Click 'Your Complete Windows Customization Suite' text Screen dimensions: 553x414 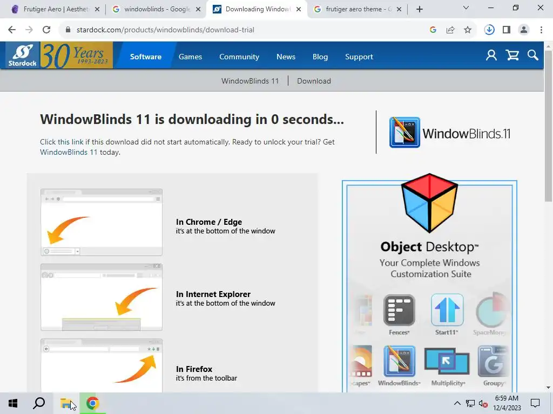tap(429, 268)
